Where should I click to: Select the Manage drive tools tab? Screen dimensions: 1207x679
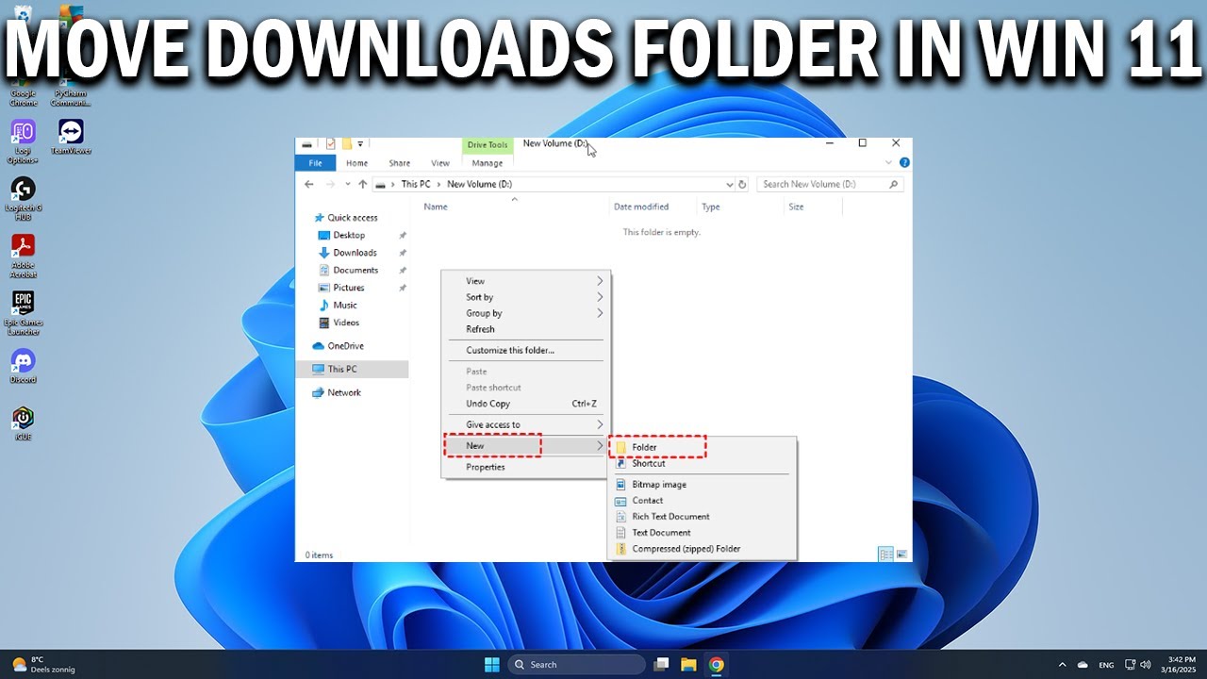[488, 163]
